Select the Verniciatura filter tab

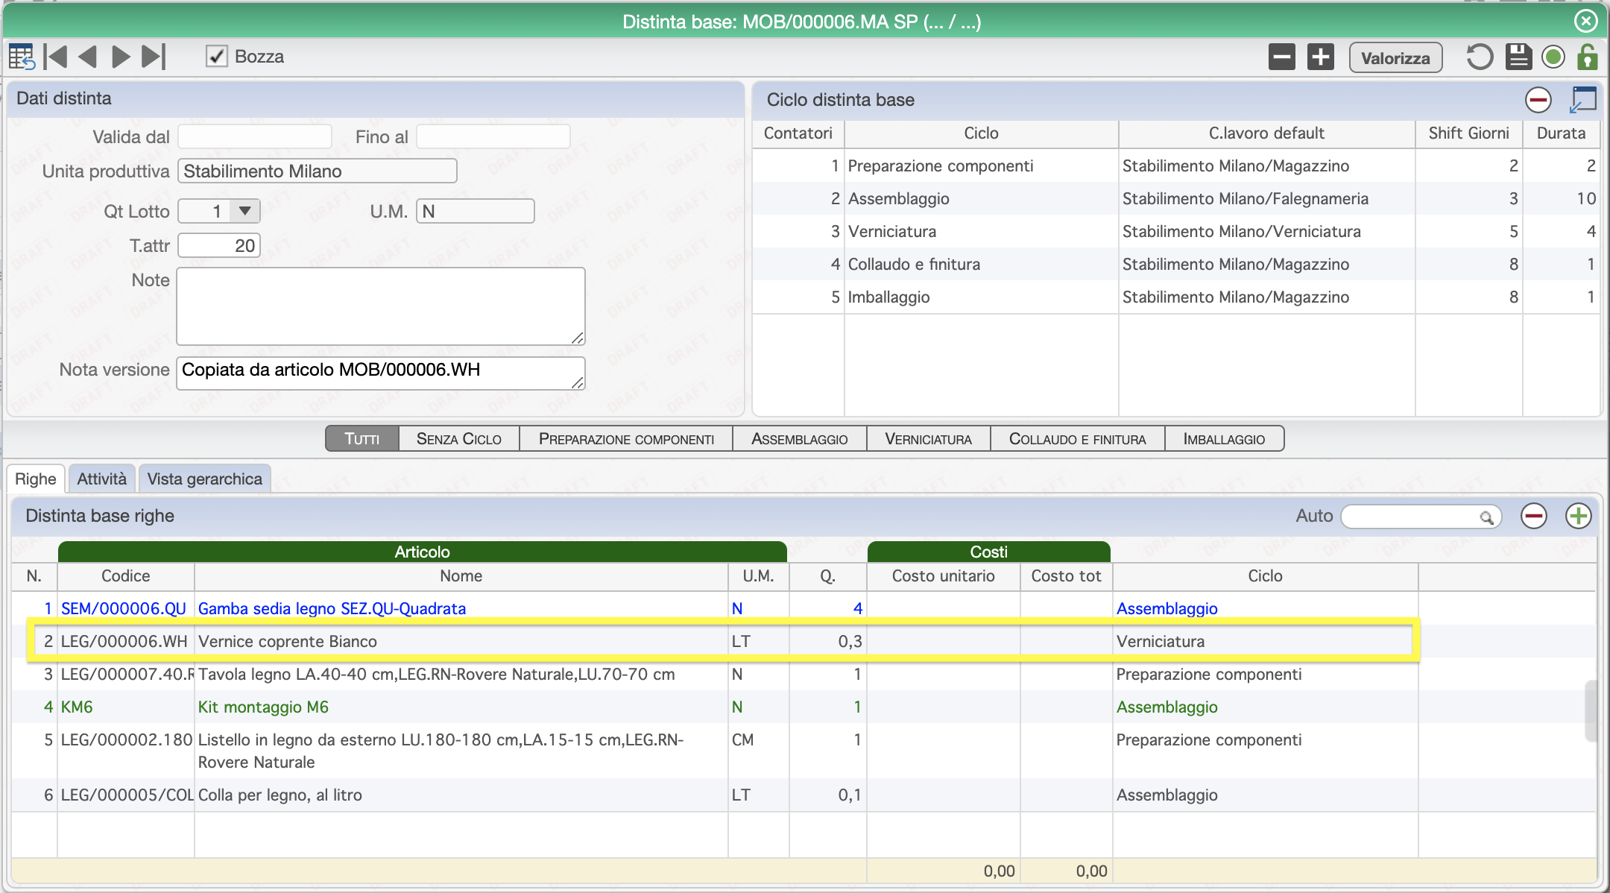[x=929, y=439]
